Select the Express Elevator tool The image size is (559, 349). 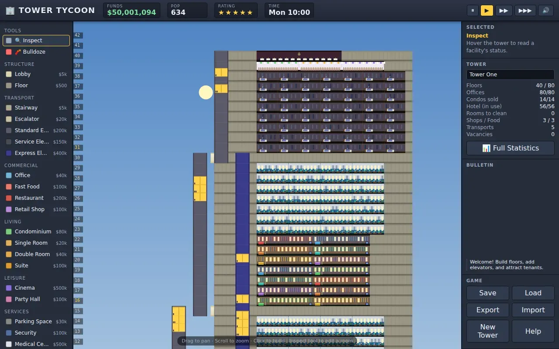click(36, 153)
